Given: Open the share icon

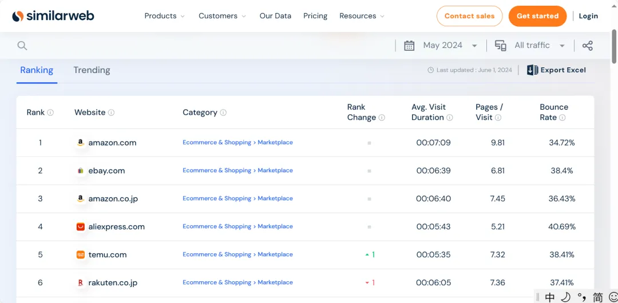Looking at the screenshot, I should point(587,46).
